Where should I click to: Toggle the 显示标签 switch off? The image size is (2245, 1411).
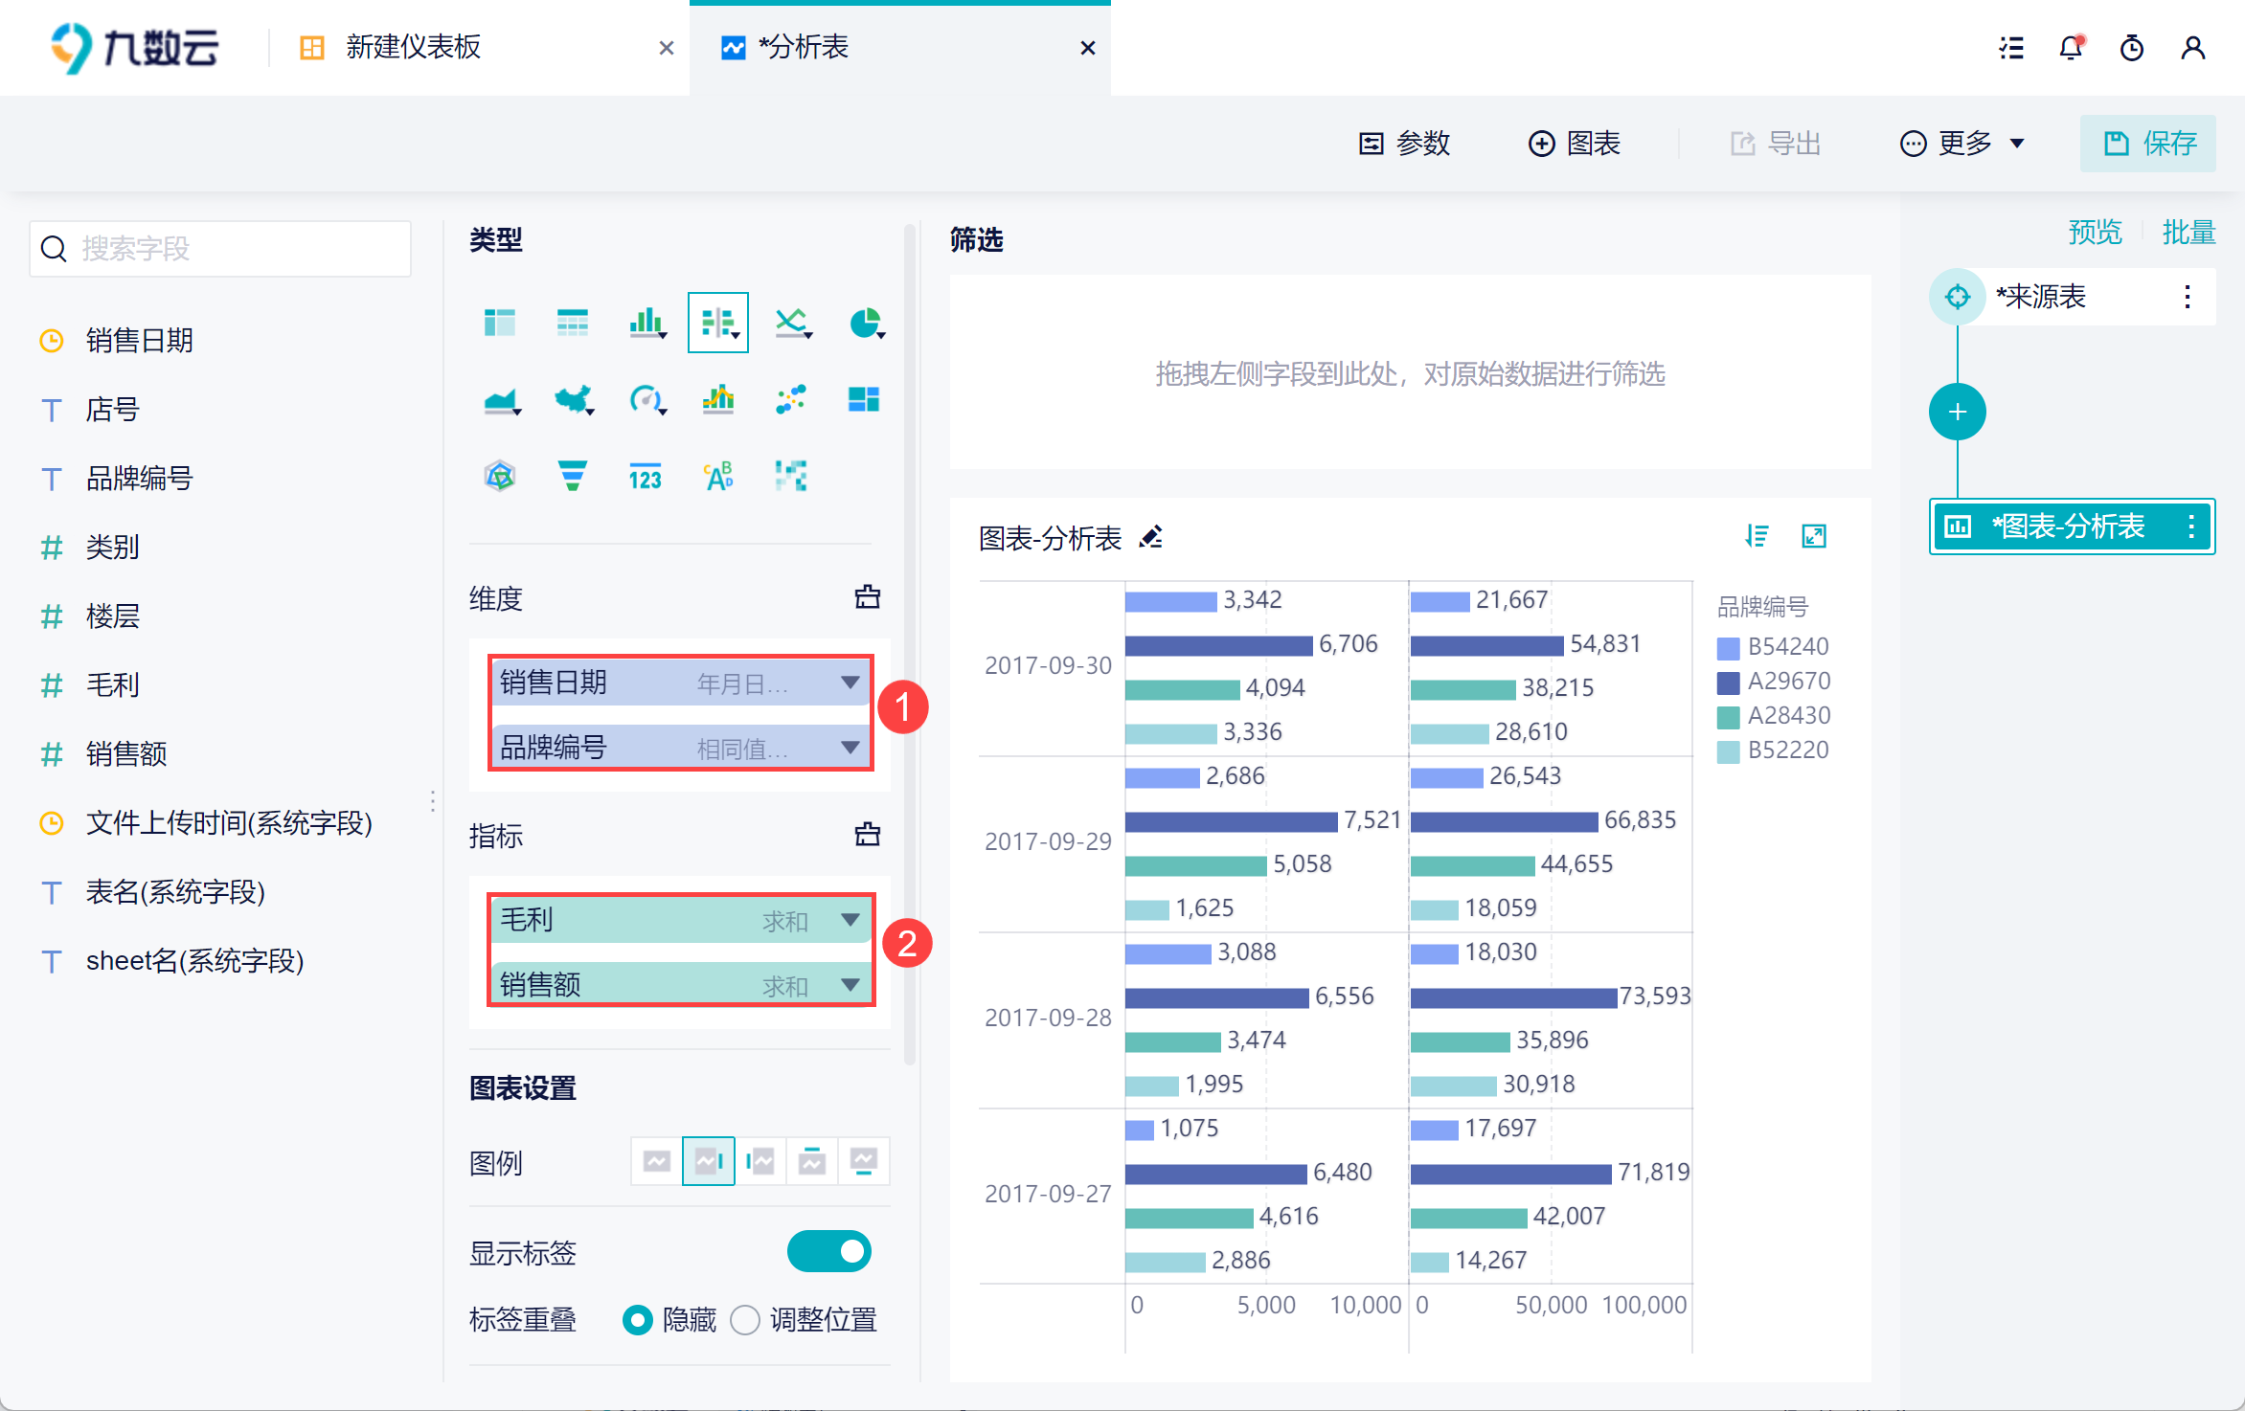[828, 1252]
